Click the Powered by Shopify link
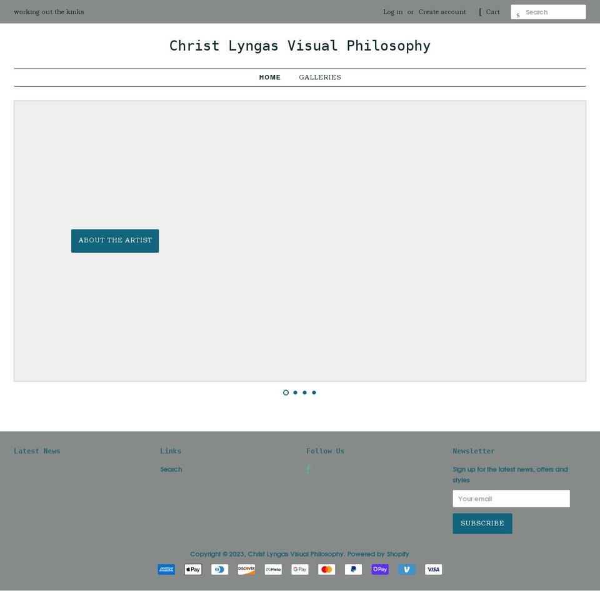This screenshot has width=600, height=591. click(378, 554)
